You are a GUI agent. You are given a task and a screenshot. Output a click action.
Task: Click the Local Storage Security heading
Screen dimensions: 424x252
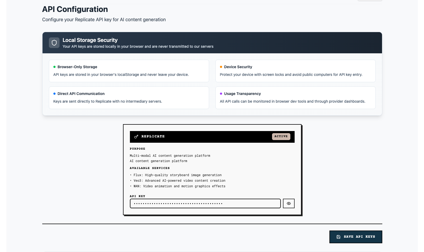(x=90, y=40)
